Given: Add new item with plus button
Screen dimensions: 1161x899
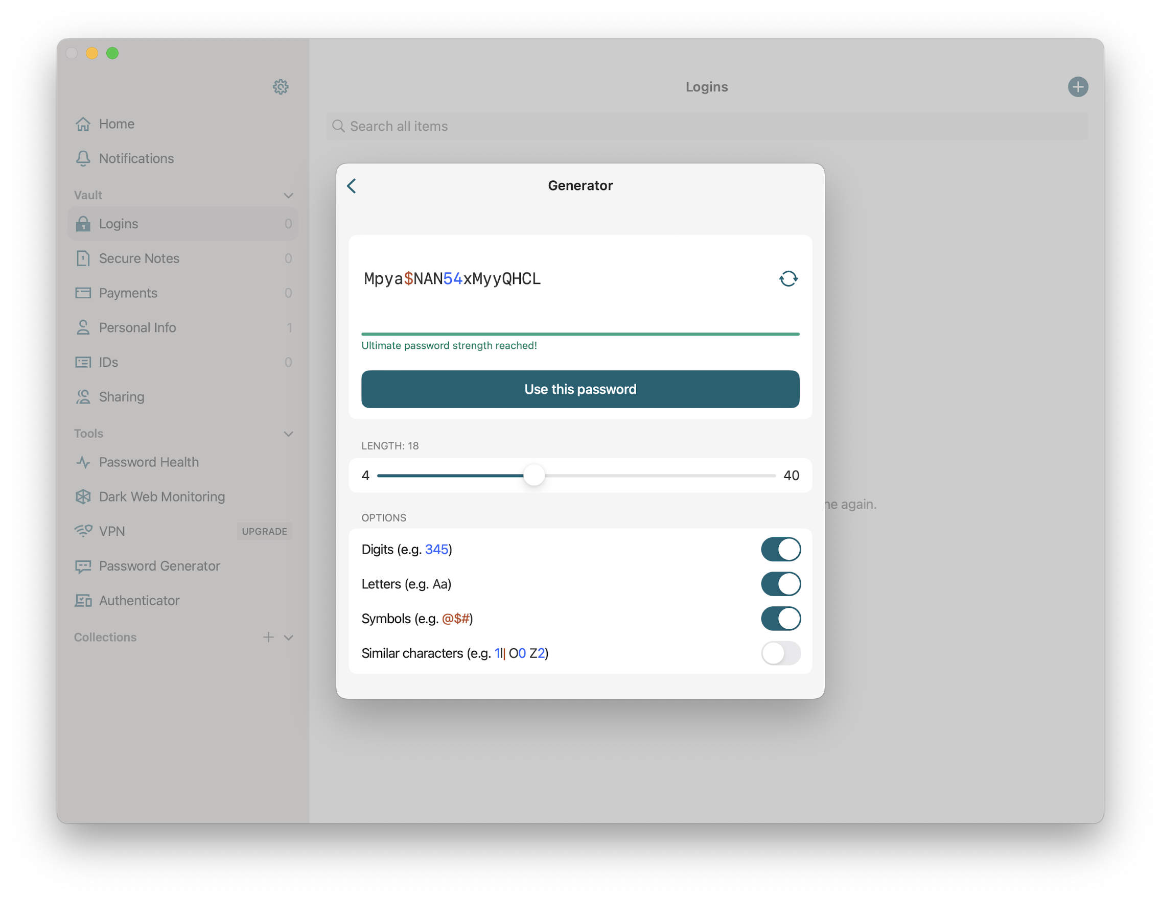Looking at the screenshot, I should coord(1078,87).
